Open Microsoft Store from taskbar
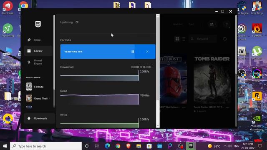This screenshot has height=150, width=267. tap(149, 146)
